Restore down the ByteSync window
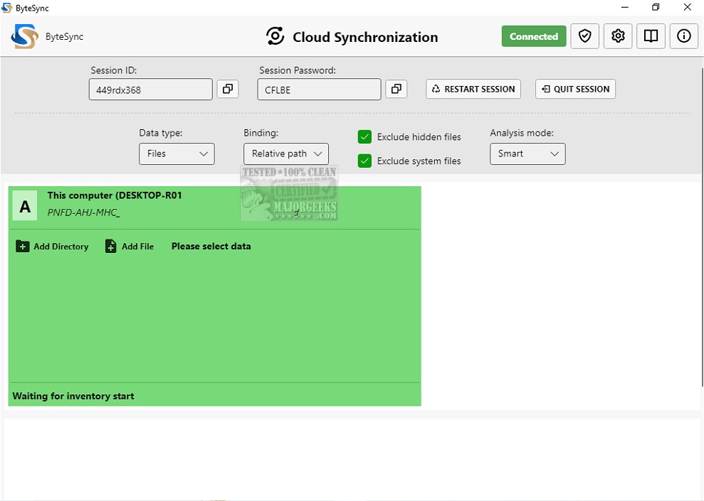Image resolution: width=704 pixels, height=501 pixels. click(x=656, y=7)
